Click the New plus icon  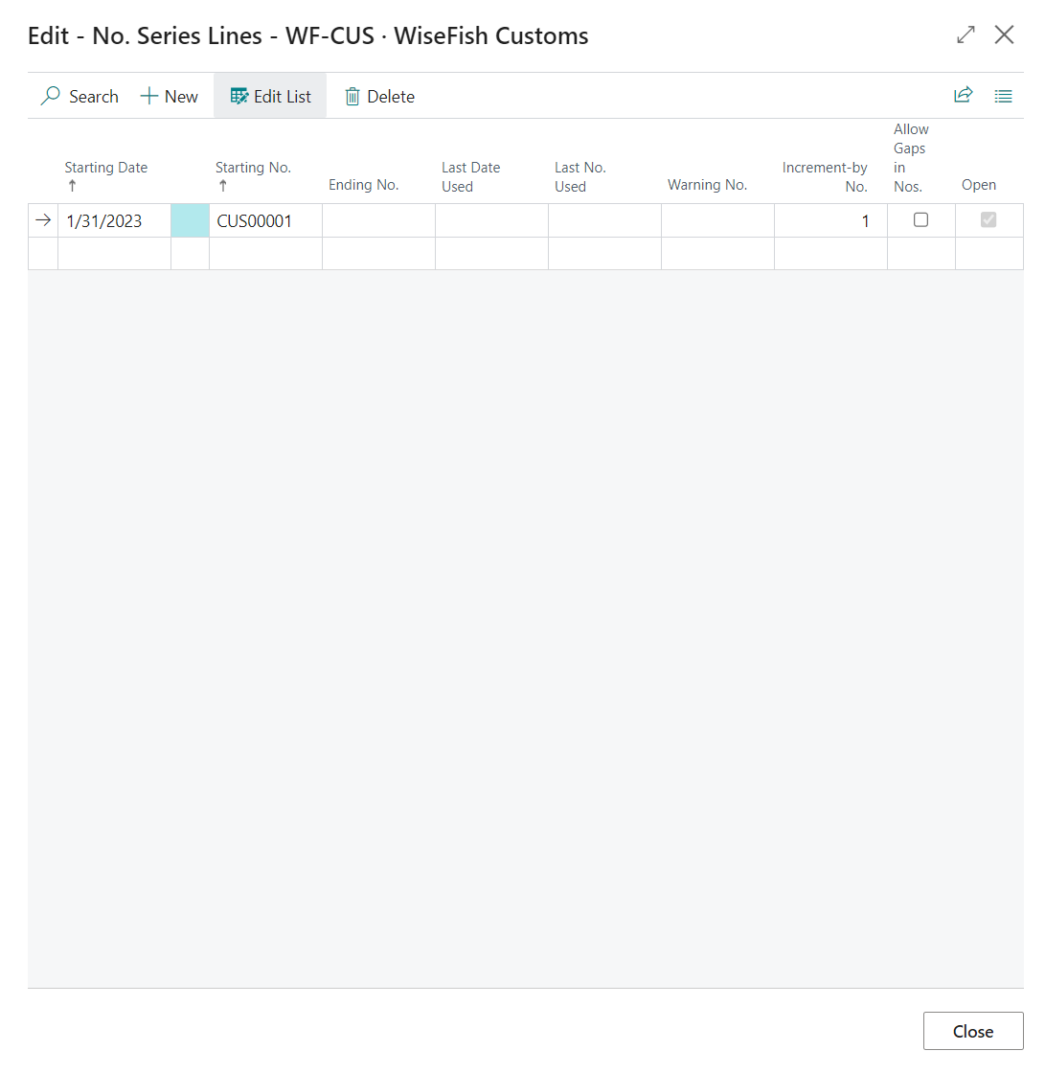tap(149, 97)
